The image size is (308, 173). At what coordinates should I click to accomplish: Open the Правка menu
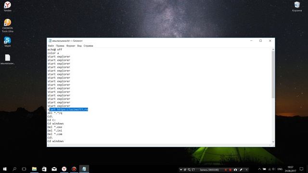(x=60, y=46)
